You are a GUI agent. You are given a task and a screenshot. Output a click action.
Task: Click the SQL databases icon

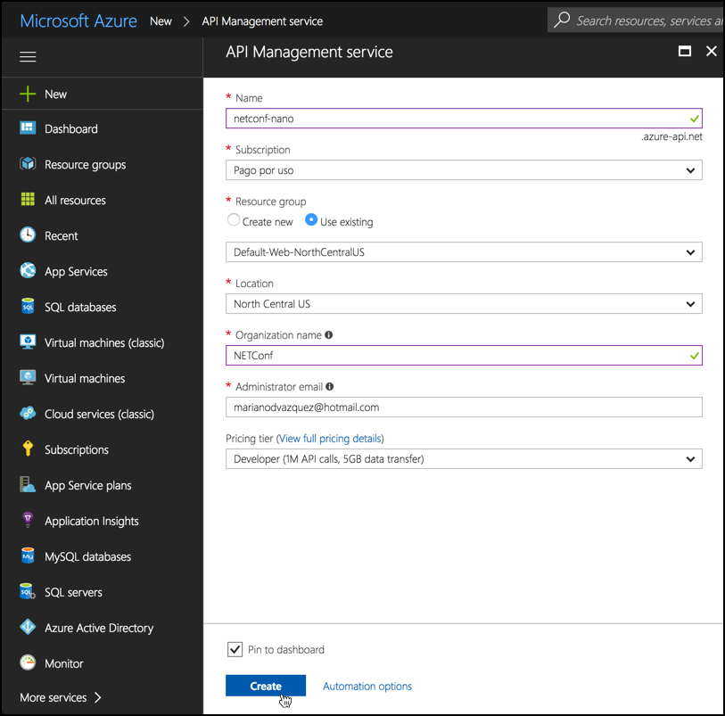pyautogui.click(x=28, y=306)
